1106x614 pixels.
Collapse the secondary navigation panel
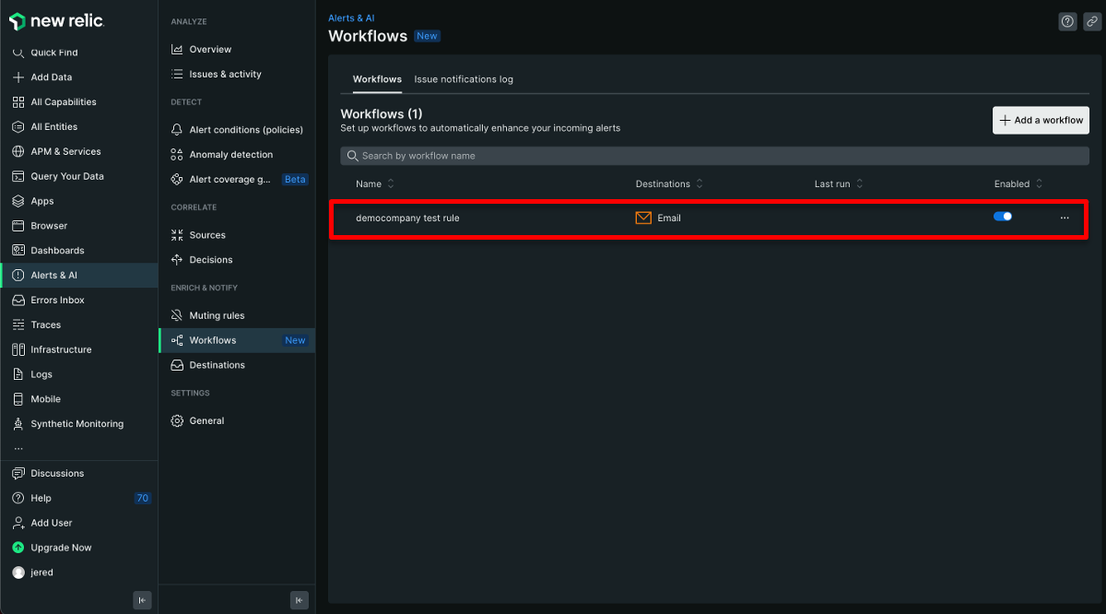click(299, 599)
